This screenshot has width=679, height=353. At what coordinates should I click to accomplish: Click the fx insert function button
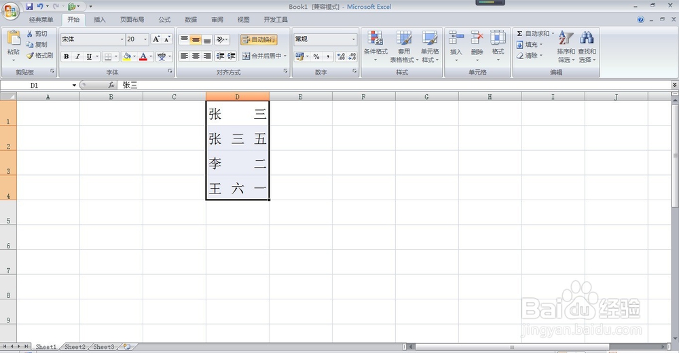tap(111, 86)
